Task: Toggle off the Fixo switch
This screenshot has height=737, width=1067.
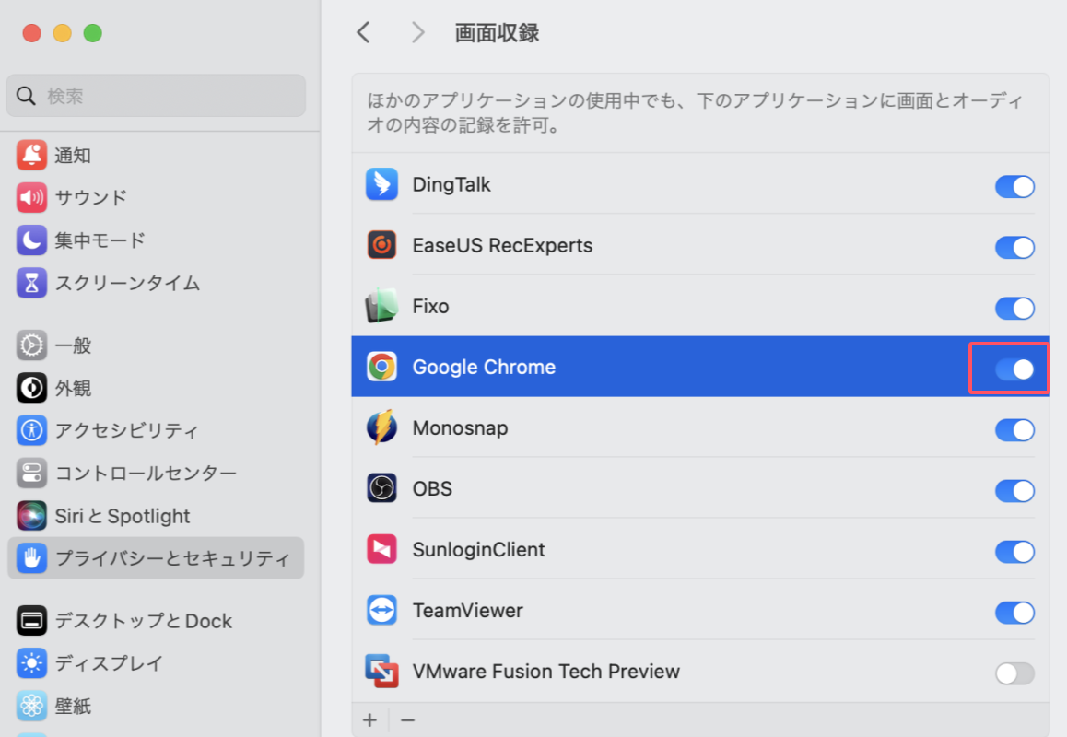Action: pyautogui.click(x=1014, y=309)
